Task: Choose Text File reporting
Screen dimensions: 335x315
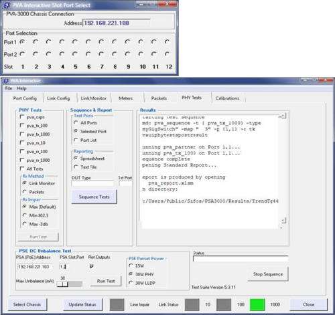Action: tap(76, 167)
